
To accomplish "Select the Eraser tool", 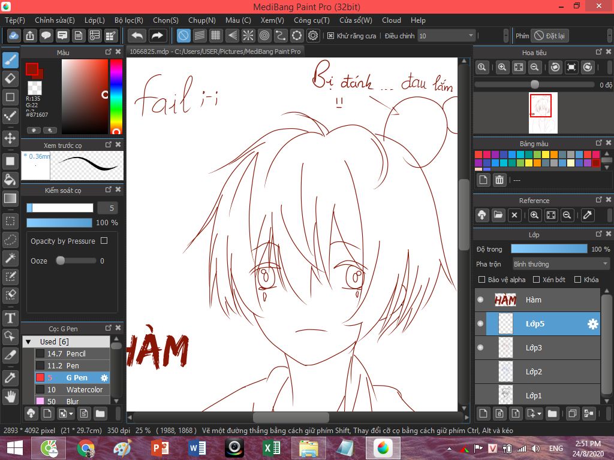I will [10, 78].
